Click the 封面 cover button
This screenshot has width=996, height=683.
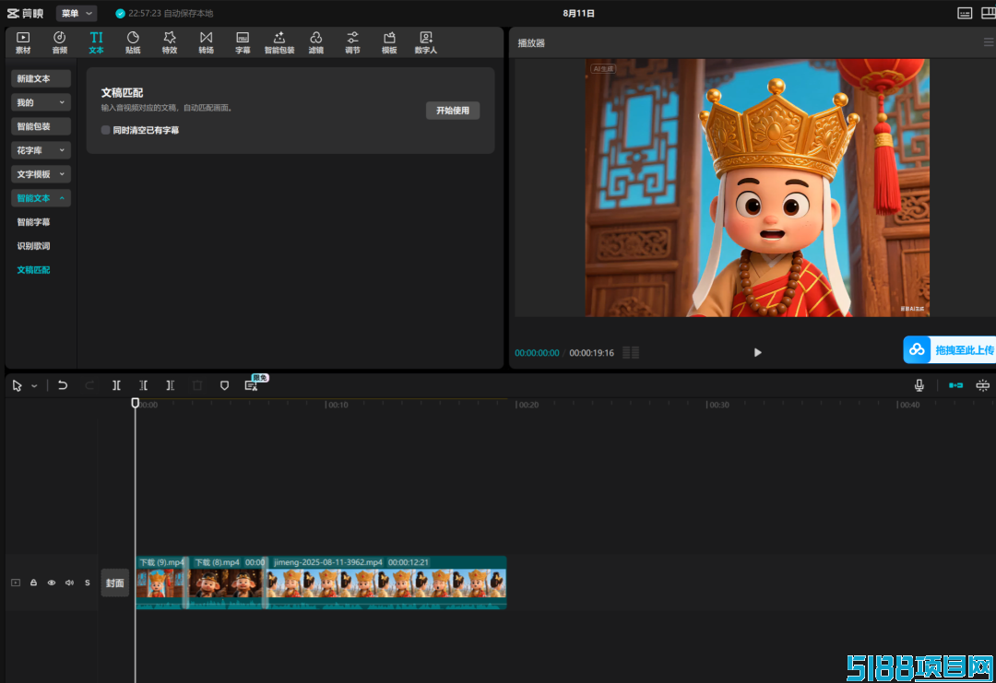click(115, 583)
